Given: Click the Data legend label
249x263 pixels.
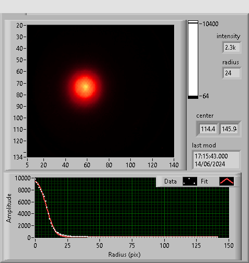Looking at the screenshot, I should 171,181.
